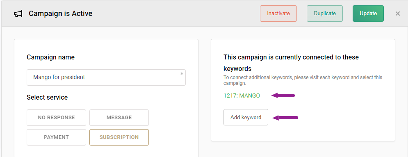Select the NO RESPONSE service option
The width and height of the screenshot is (408, 157).
point(56,118)
